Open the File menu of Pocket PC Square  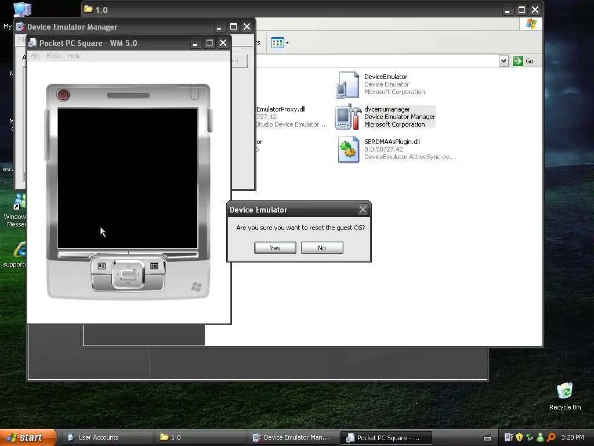[x=35, y=56]
